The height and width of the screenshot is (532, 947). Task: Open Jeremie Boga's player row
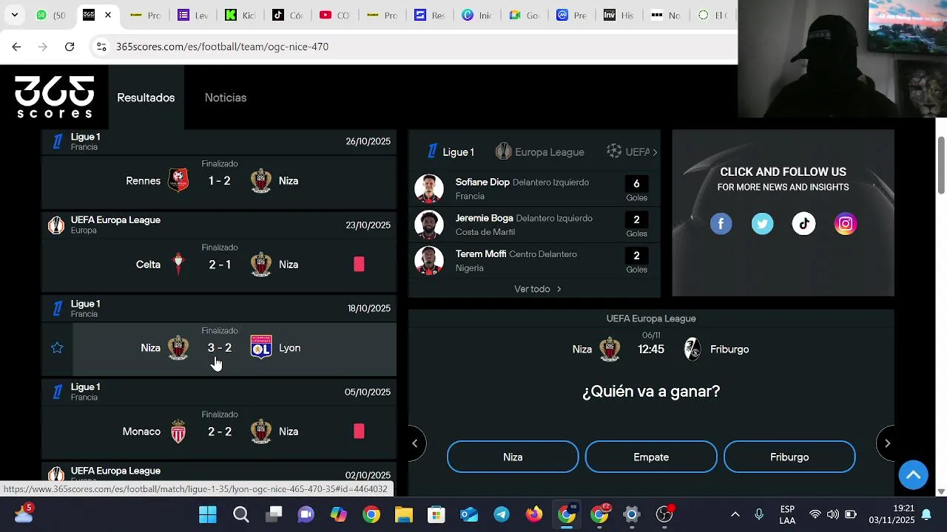(534, 225)
